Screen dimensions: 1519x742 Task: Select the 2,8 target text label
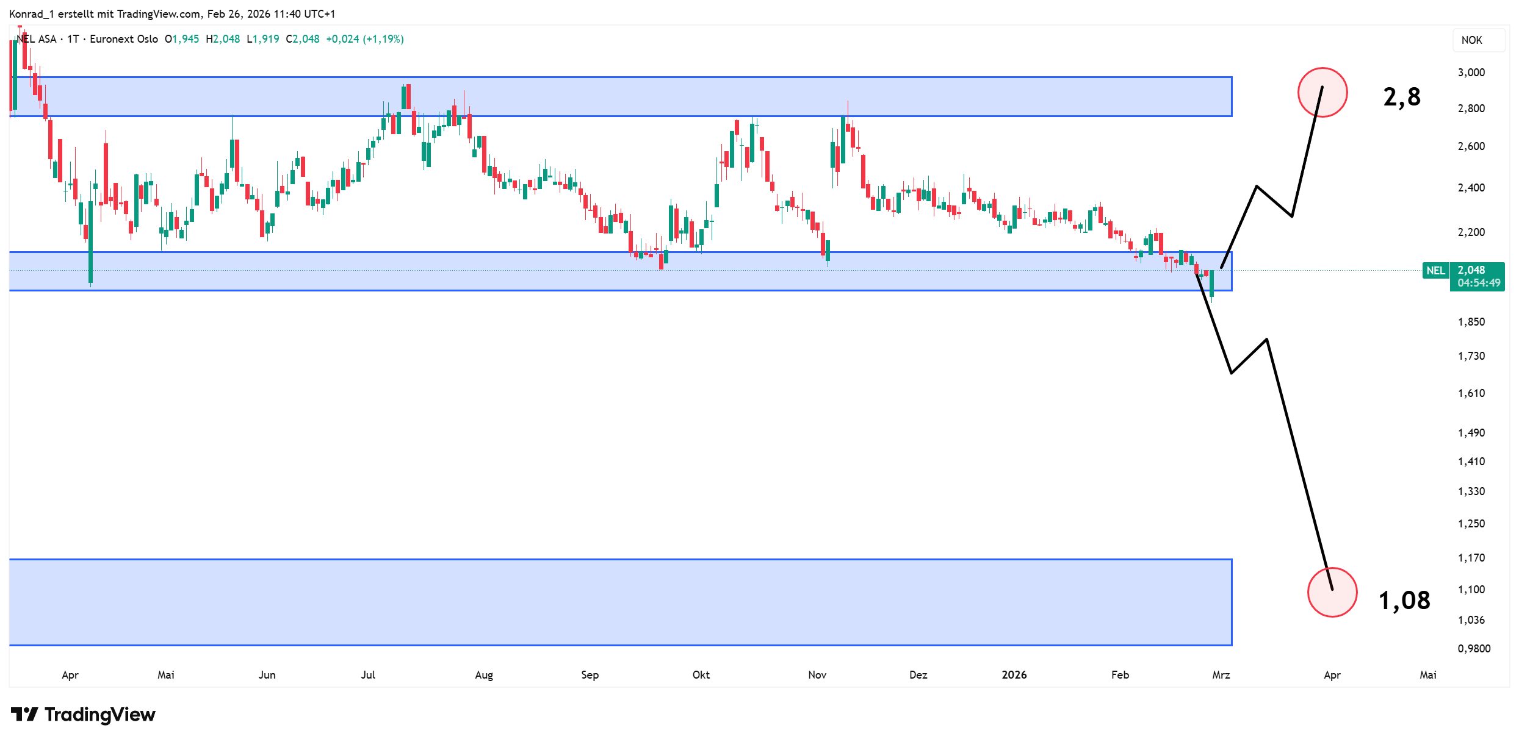point(1401,97)
